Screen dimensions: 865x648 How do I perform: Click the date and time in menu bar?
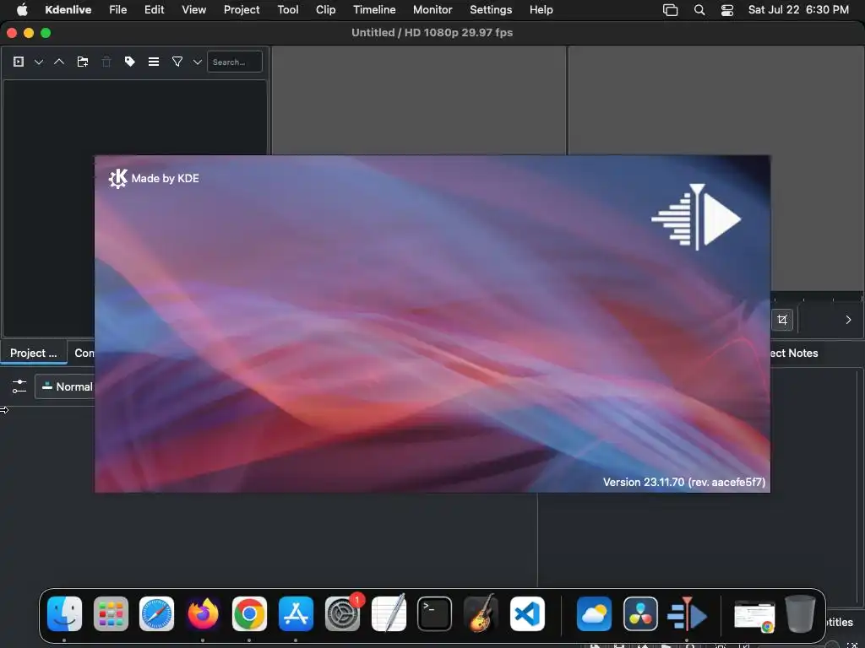pos(798,10)
